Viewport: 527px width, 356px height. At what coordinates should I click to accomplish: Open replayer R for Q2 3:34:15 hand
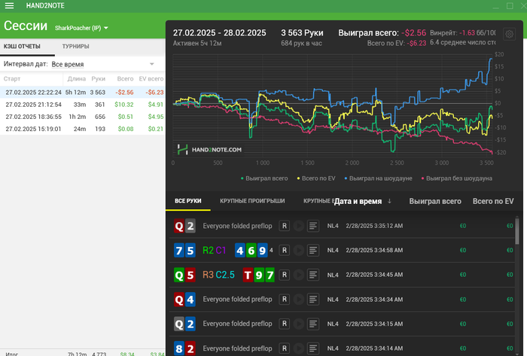[x=285, y=324]
